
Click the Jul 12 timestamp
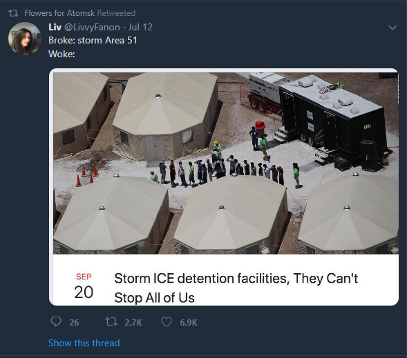point(140,27)
